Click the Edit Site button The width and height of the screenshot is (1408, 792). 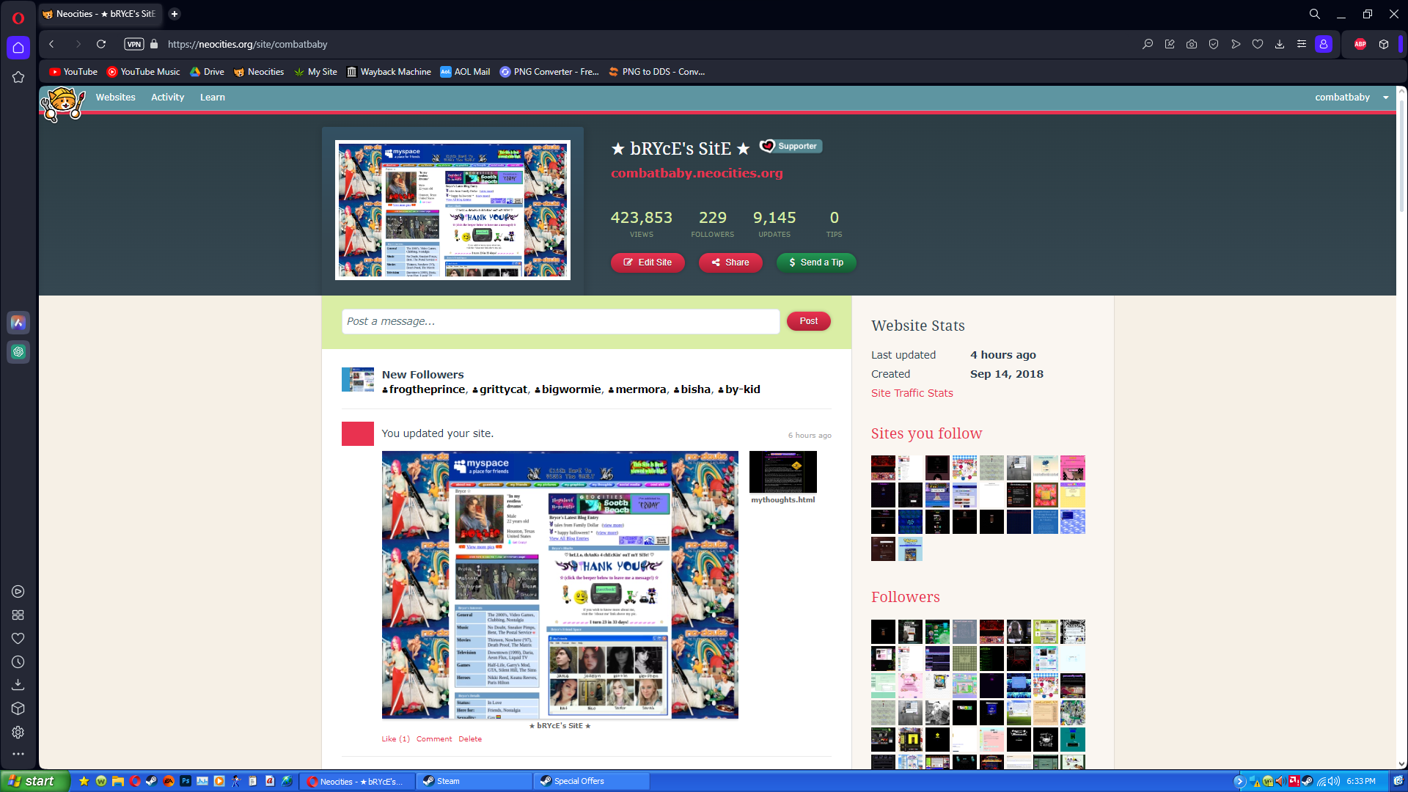click(648, 263)
